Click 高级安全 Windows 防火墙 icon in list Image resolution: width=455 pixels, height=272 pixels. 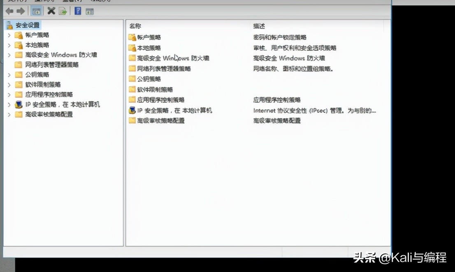(132, 58)
